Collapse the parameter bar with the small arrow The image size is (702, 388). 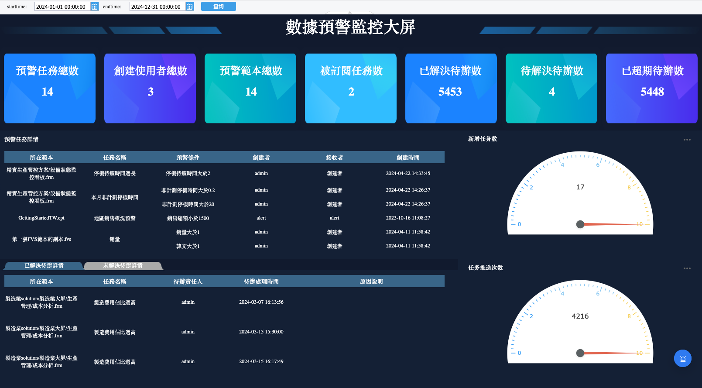[x=349, y=13]
